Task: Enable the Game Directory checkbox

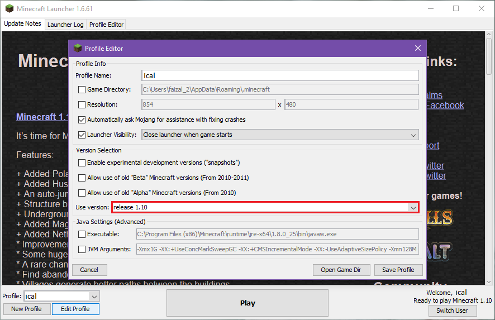Action: point(82,89)
